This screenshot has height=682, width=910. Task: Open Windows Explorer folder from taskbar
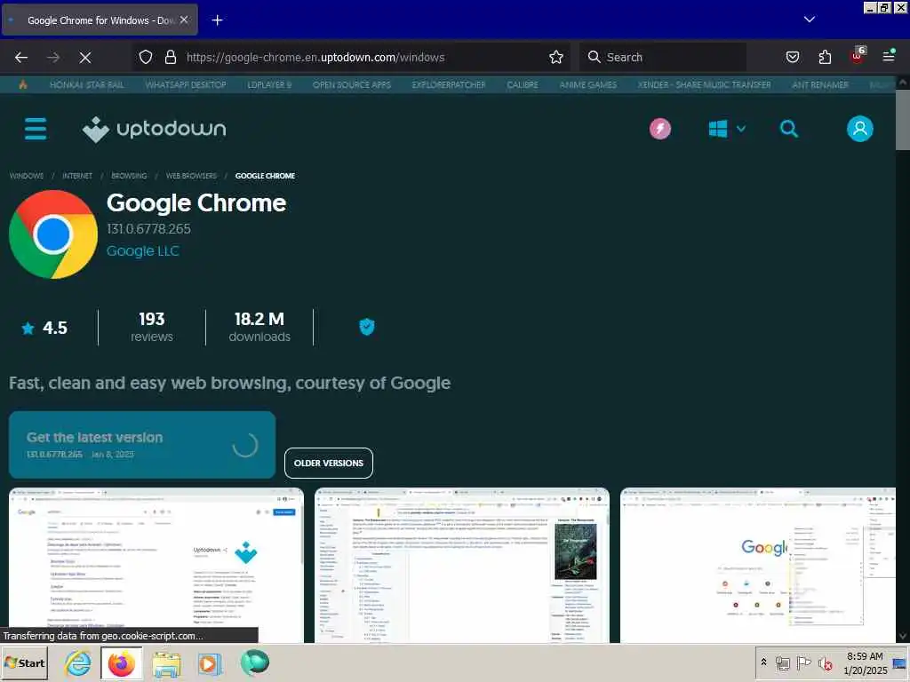[166, 664]
